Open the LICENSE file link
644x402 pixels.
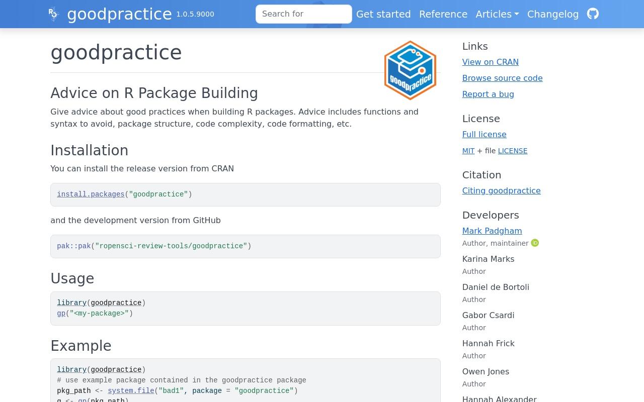(x=513, y=151)
